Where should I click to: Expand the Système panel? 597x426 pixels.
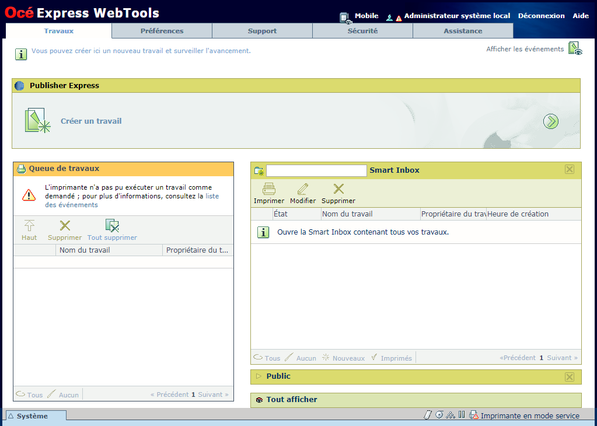[x=36, y=415]
